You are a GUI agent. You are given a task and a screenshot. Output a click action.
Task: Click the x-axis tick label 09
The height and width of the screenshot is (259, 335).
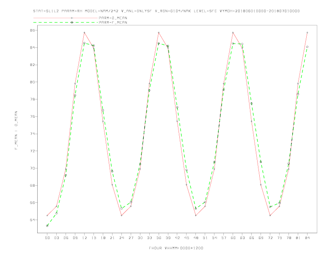(75, 238)
